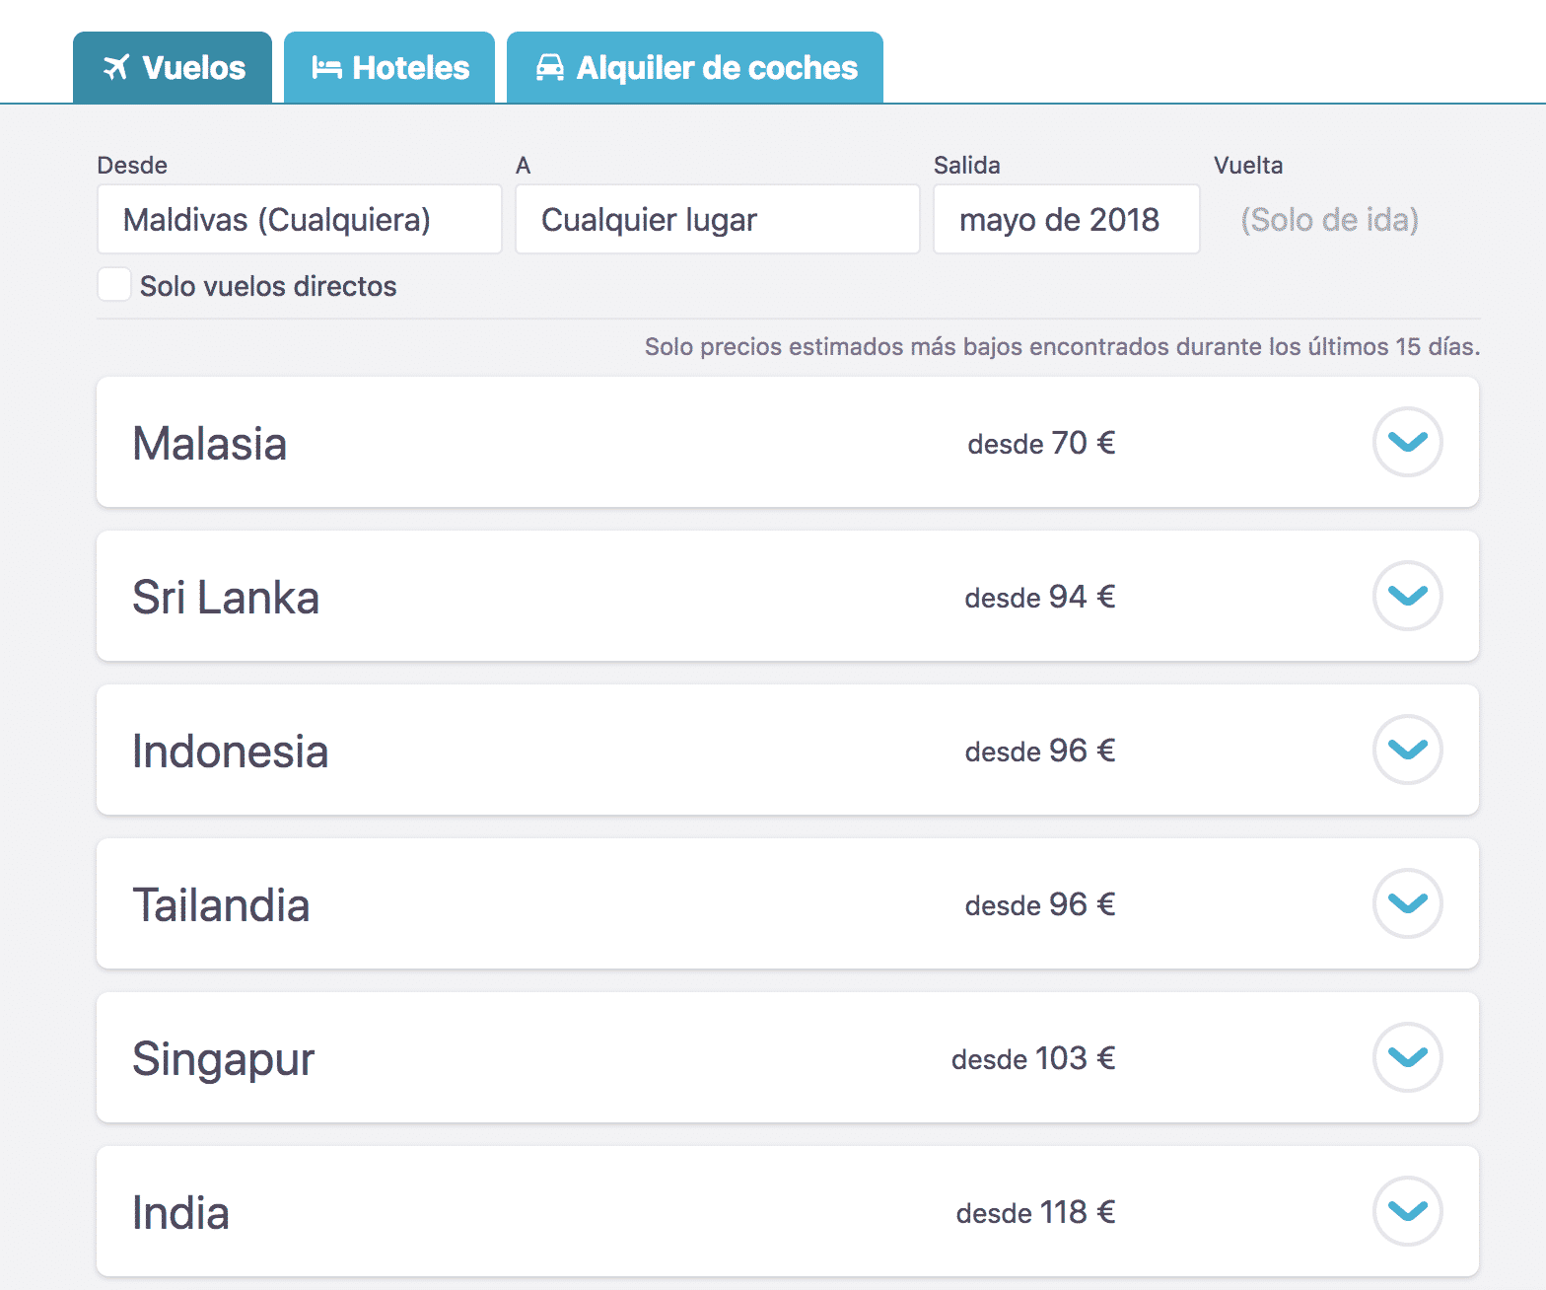Switch to the Hoteles tab
Image resolution: width=1546 pixels, height=1290 pixels.
389,67
